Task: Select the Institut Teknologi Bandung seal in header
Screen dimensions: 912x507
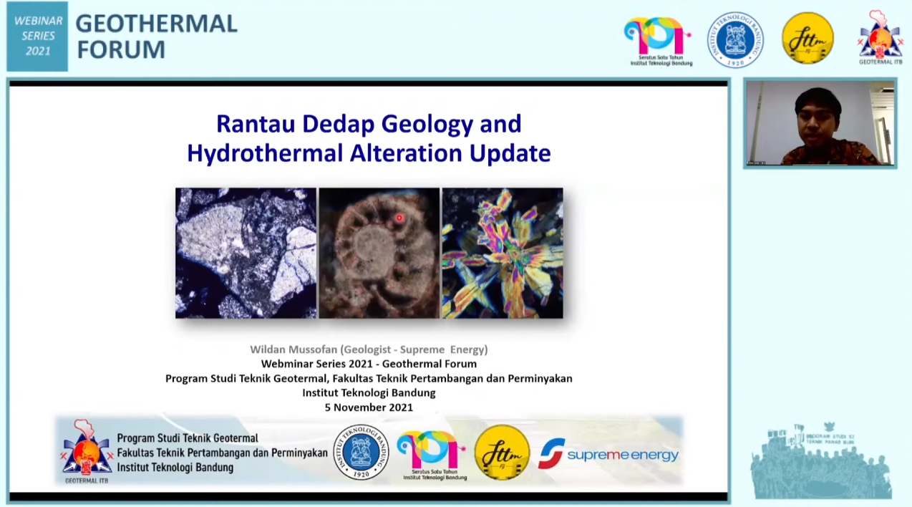Action: click(x=735, y=39)
